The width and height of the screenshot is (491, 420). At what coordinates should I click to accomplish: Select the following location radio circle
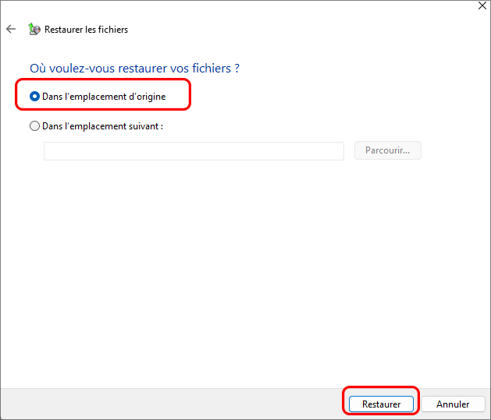[34, 125]
